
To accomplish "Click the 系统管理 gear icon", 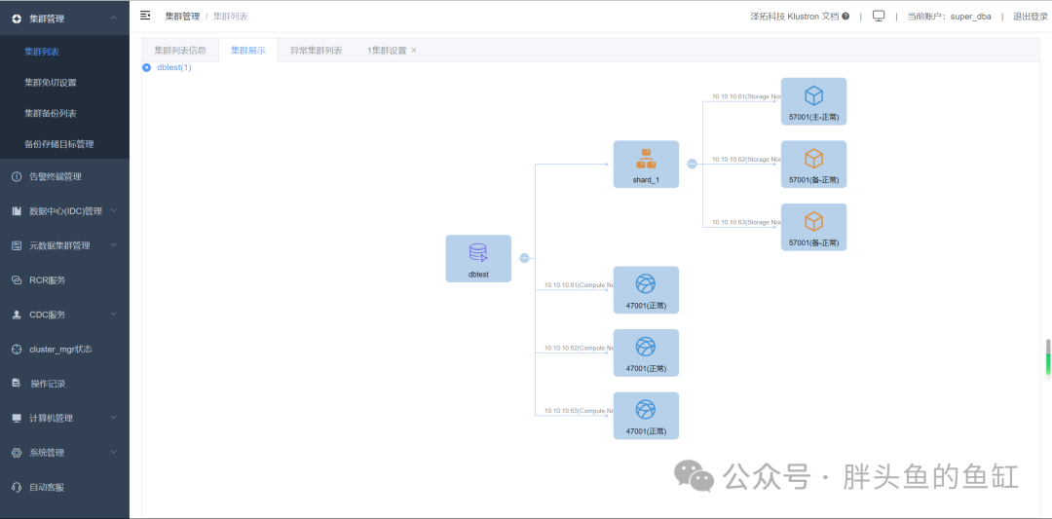I will (x=17, y=453).
